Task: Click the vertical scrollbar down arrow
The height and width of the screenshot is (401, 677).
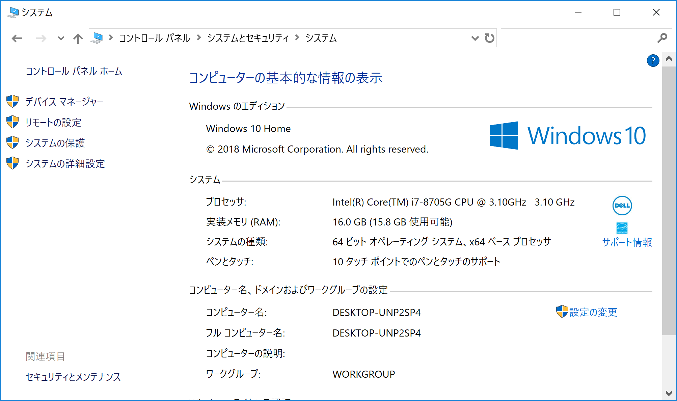Action: coord(669,393)
